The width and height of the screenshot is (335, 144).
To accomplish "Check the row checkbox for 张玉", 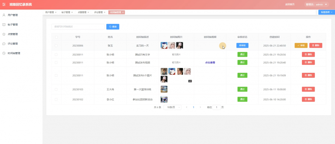I will coord(56,45).
